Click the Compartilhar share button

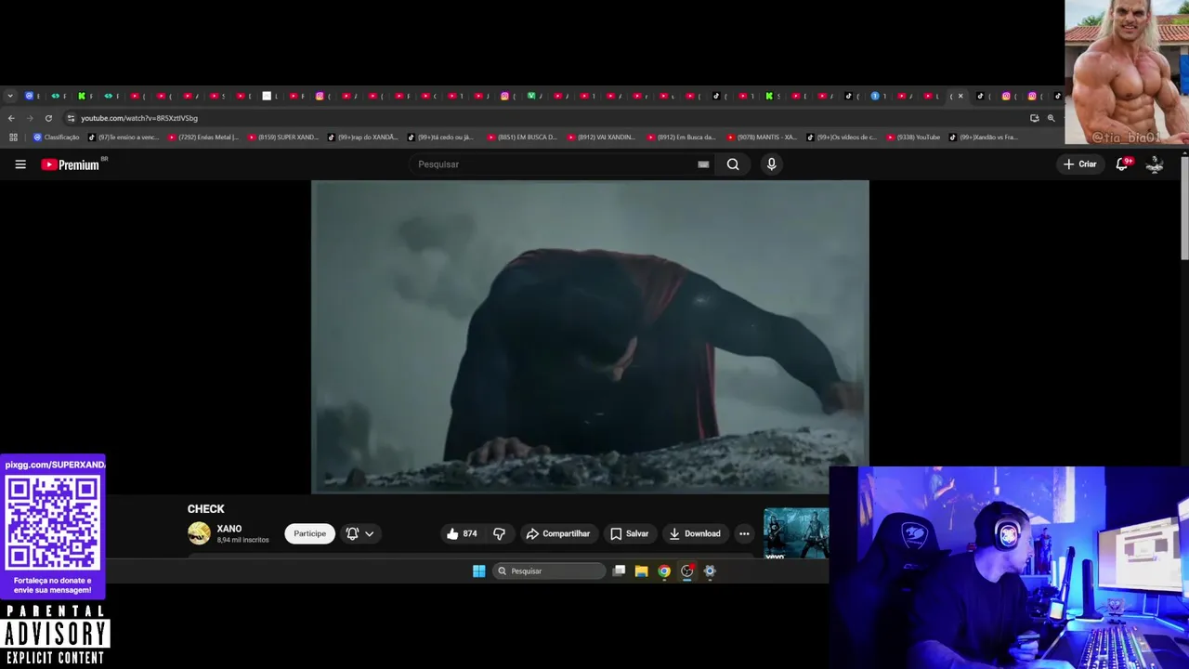(557, 533)
